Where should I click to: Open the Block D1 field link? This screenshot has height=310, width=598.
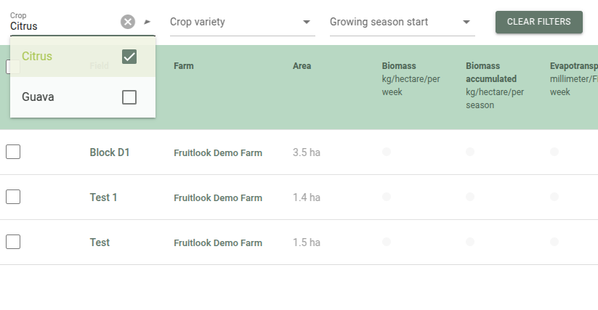(x=110, y=152)
